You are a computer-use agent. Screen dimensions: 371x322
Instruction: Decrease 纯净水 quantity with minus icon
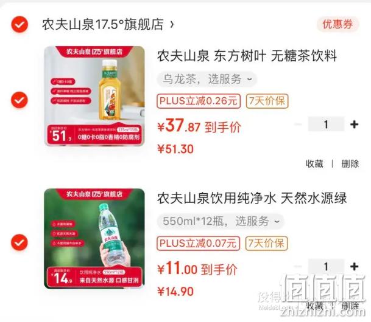(299, 267)
